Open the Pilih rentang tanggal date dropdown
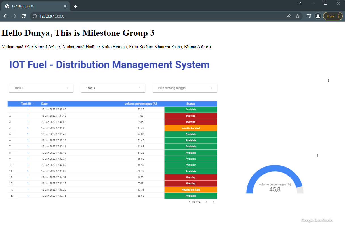Viewport: 345px width, 229px height. point(185,88)
